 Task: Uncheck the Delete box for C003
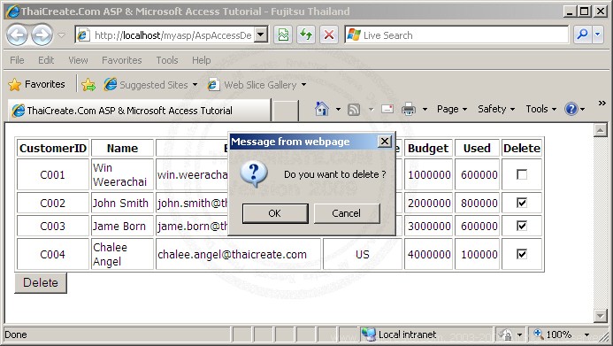[522, 226]
